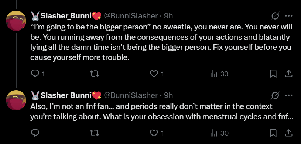Open Slasher_Bunni avatar on second tweet
Screen dimensions: 301x144
(16, 100)
